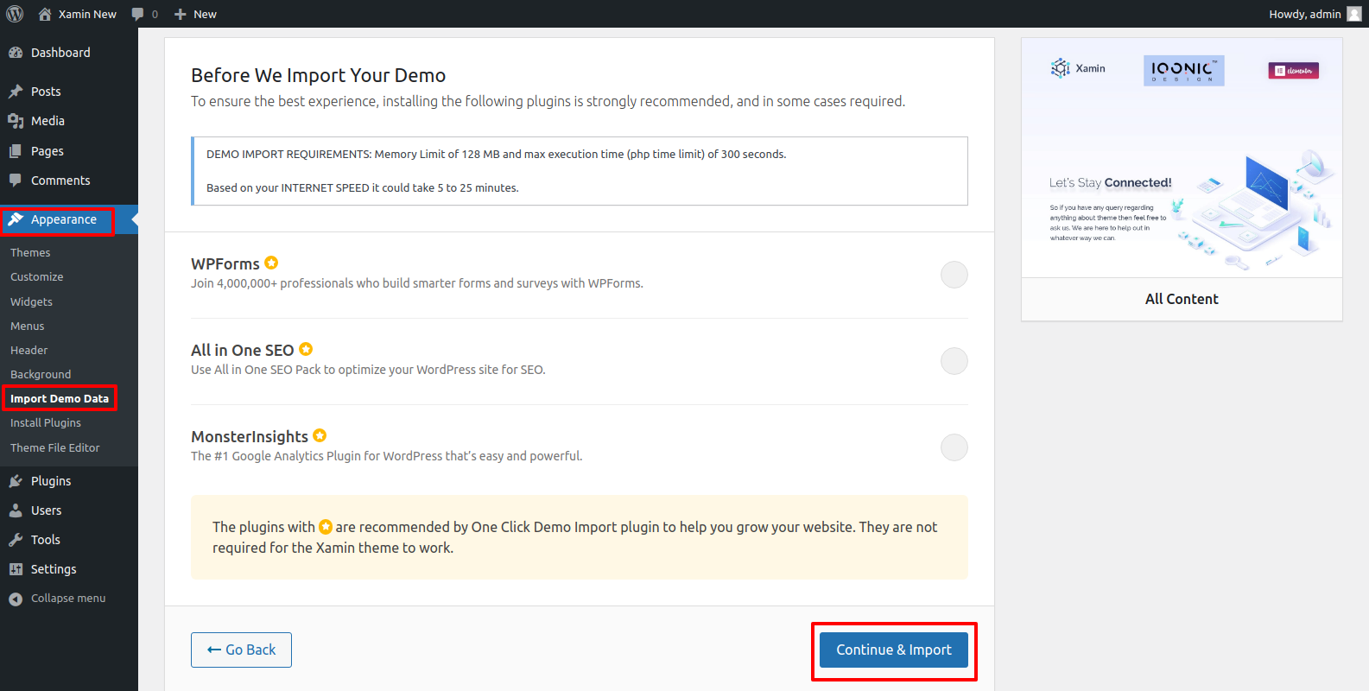Open the Settings menu

click(x=69, y=569)
